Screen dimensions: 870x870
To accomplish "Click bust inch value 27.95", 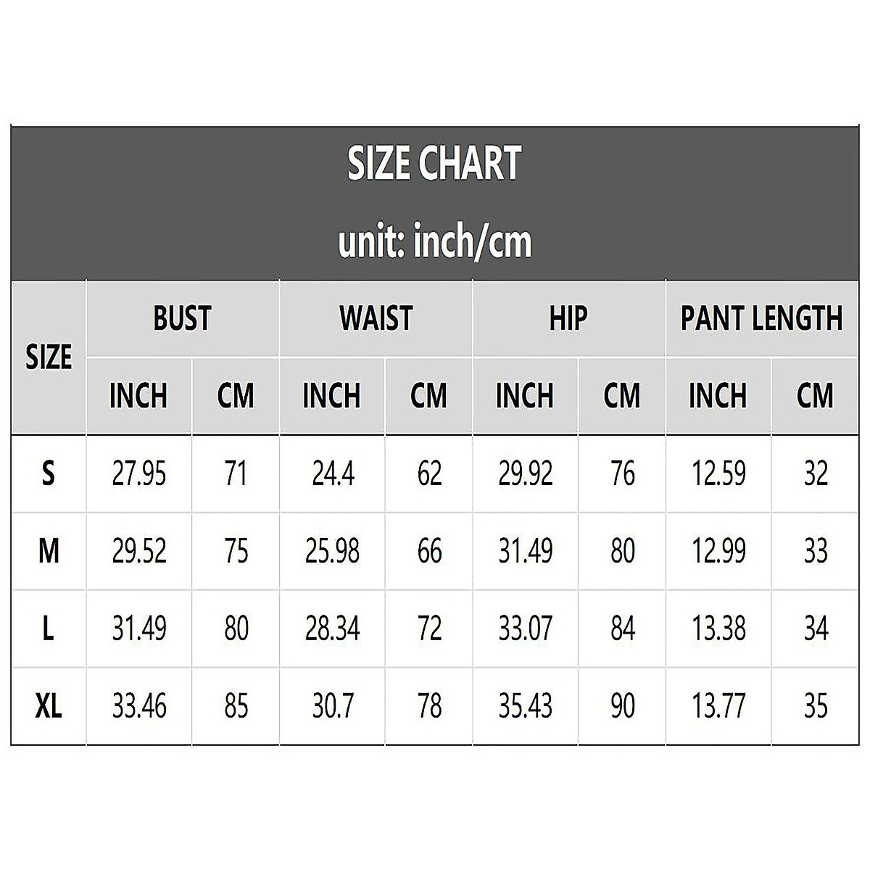I will coord(139,474).
